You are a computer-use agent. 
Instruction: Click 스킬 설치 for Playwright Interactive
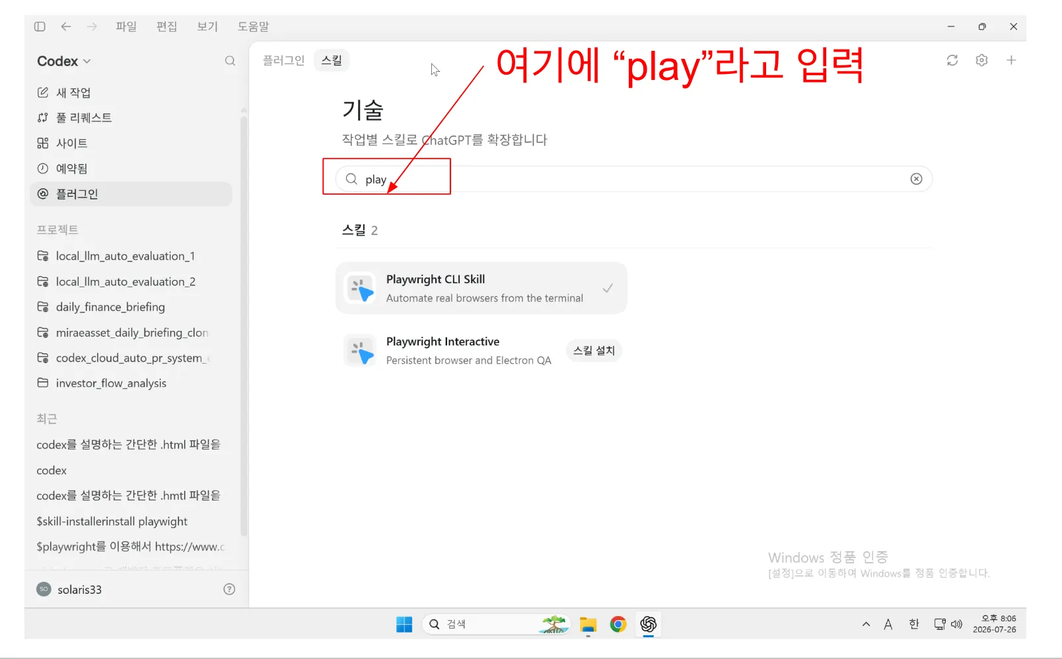tap(594, 351)
